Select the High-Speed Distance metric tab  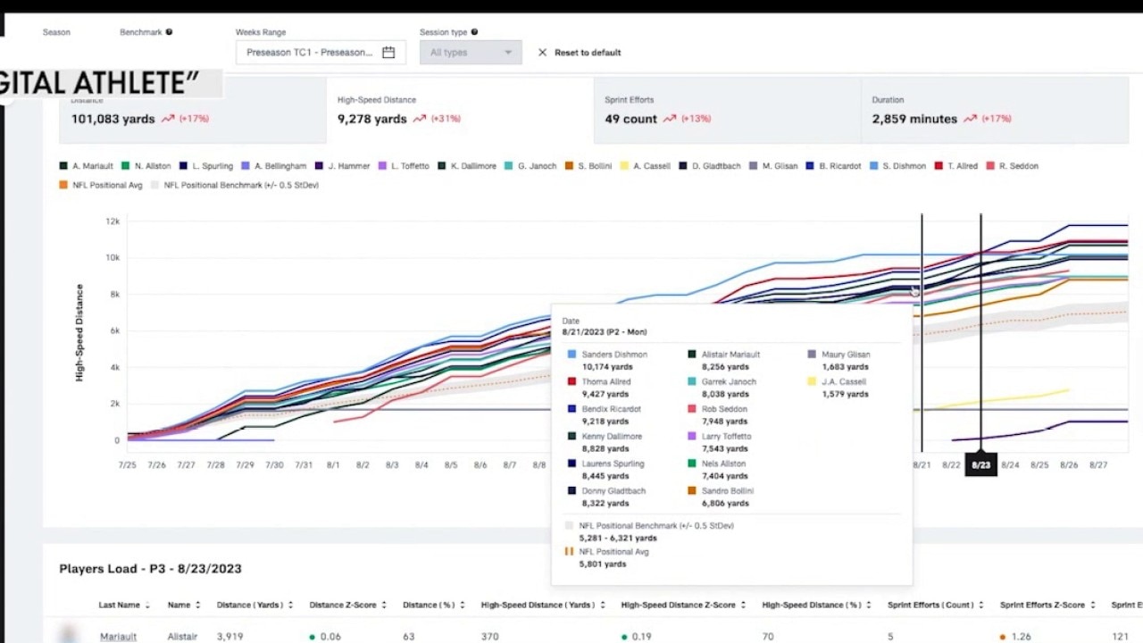point(459,111)
